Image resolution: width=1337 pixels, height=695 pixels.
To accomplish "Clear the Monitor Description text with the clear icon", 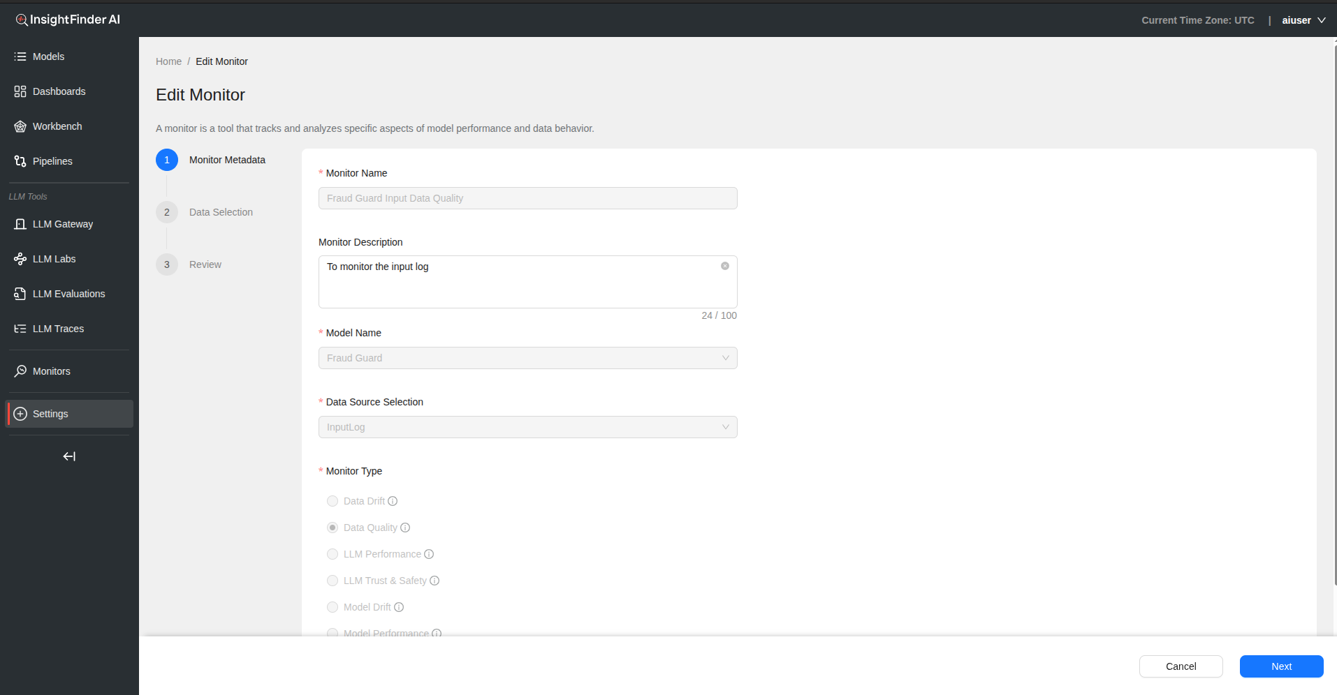I will [x=724, y=266].
